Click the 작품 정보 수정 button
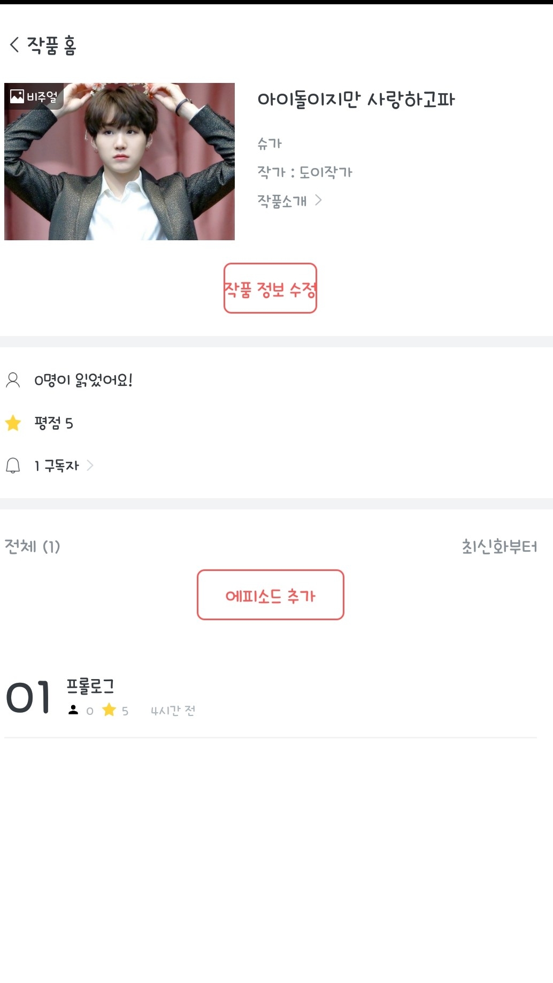The image size is (553, 983). click(270, 288)
